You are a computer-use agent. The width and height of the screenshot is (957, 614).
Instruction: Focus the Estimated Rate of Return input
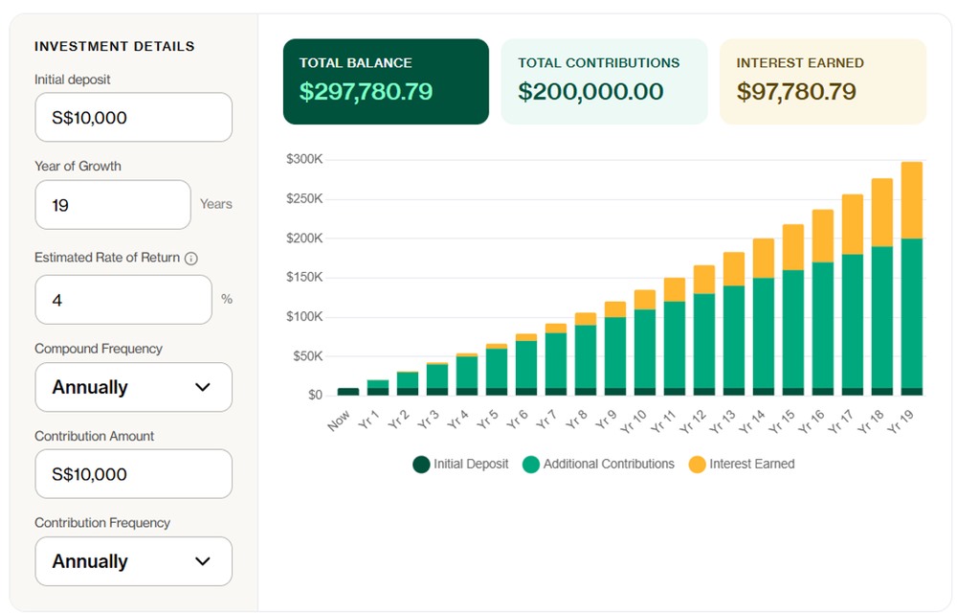[x=123, y=300]
